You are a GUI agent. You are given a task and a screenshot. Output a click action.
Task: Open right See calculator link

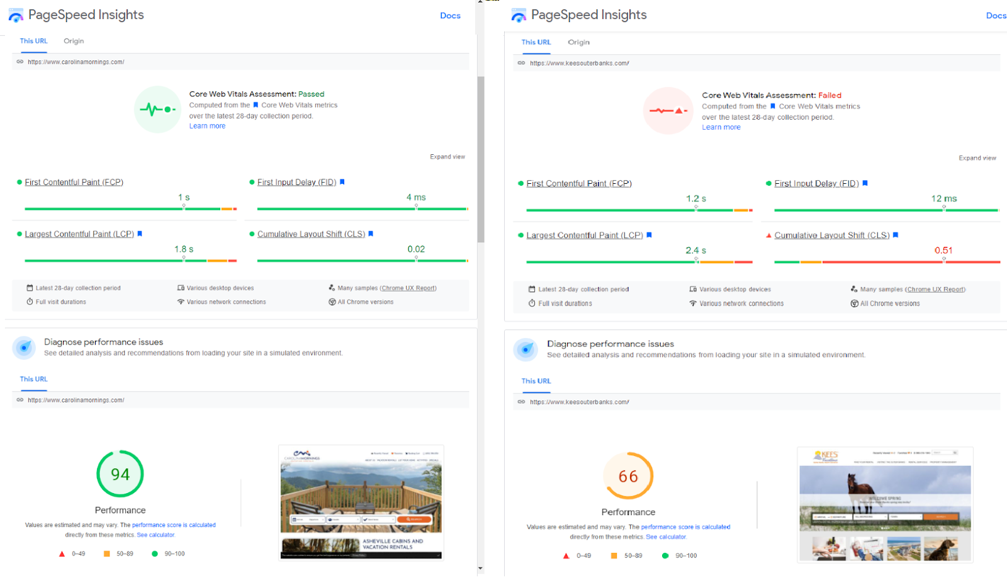tap(666, 537)
